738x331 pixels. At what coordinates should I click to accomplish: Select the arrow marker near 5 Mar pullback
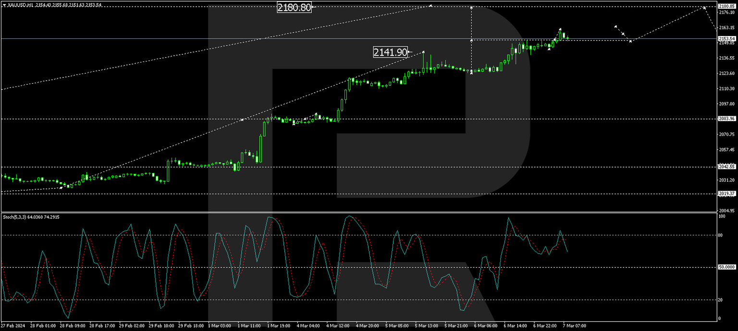471,74
